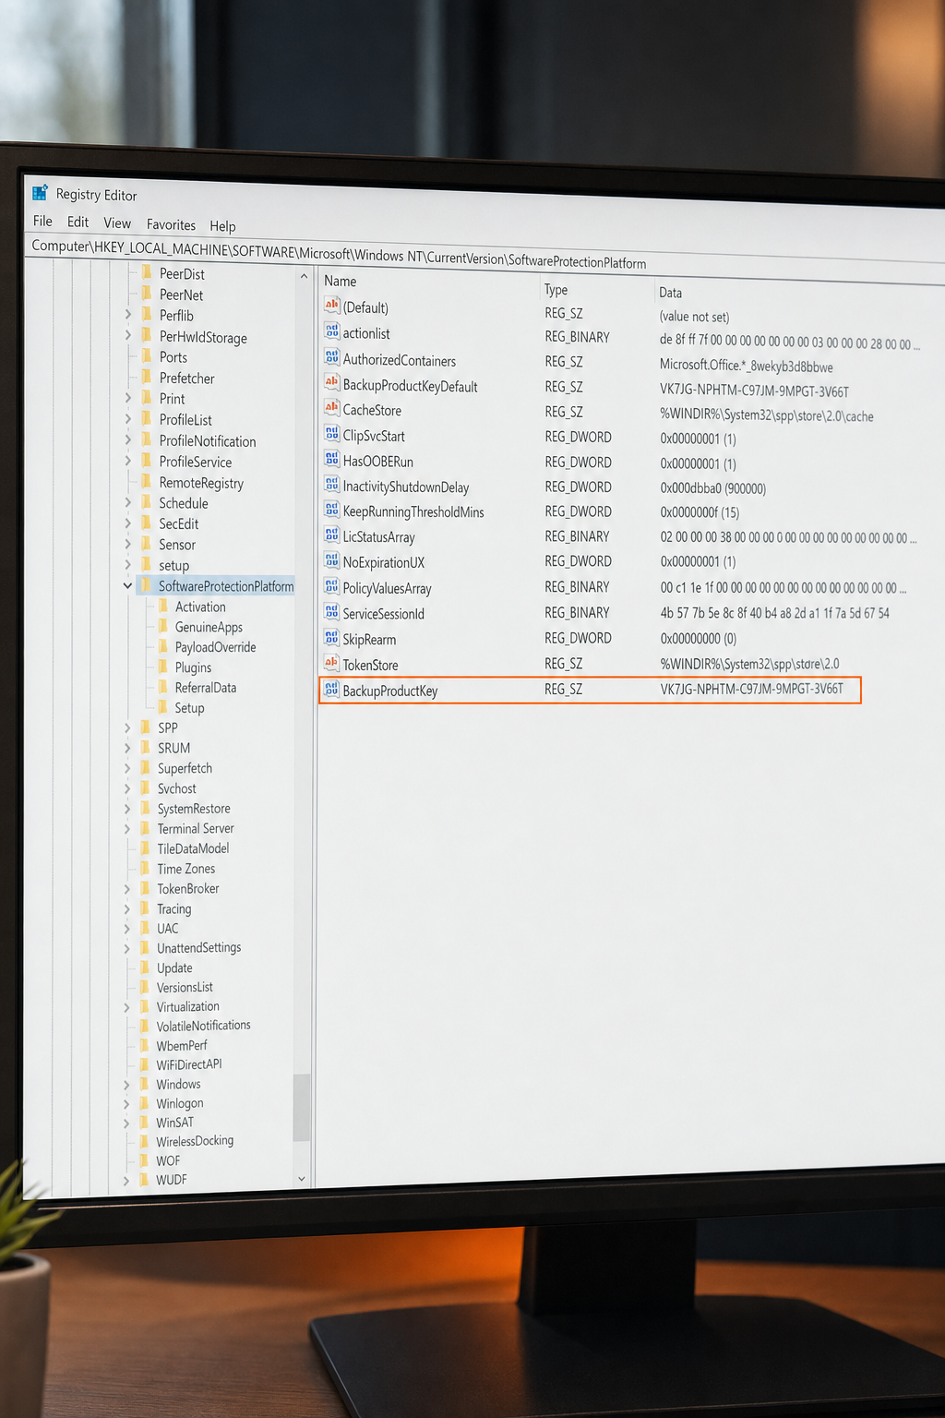This screenshot has height=1418, width=945.
Task: Select the UnattendSettings key
Action: pyautogui.click(x=198, y=948)
